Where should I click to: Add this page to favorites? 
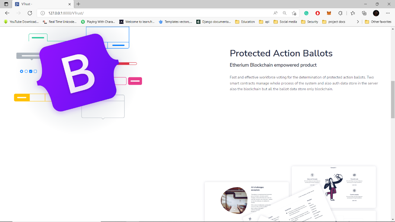pos(294,13)
